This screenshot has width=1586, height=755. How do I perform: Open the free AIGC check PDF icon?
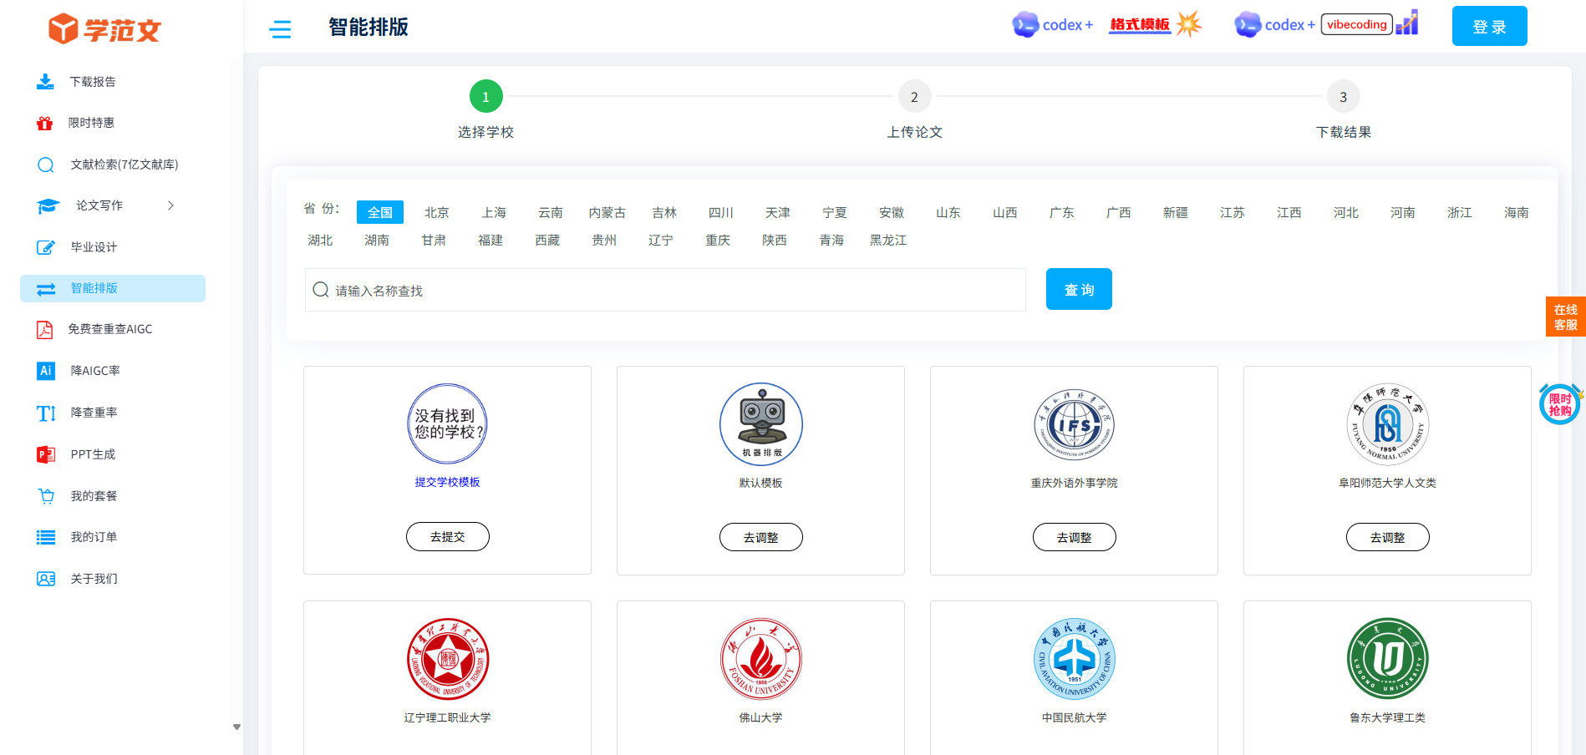pos(45,329)
